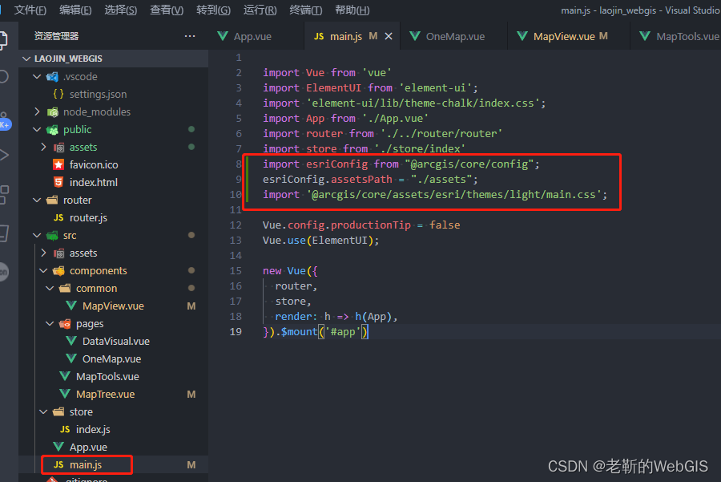
Task: Open the Explorer view in activity bar
Action: point(5,38)
